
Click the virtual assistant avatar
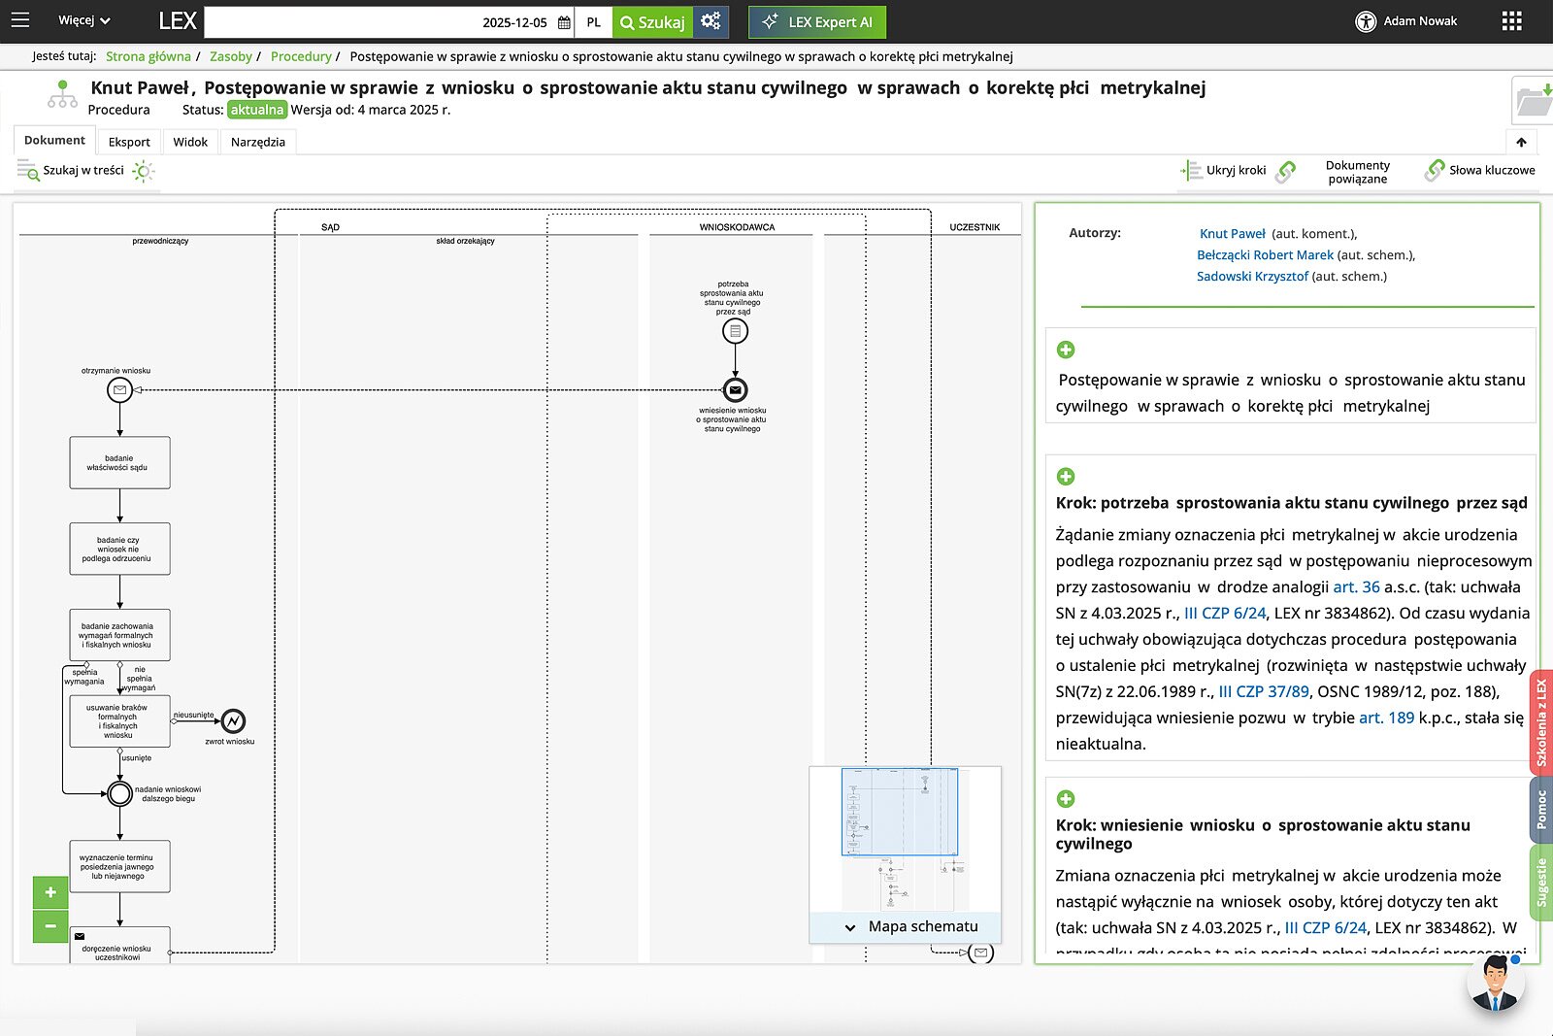tap(1495, 983)
